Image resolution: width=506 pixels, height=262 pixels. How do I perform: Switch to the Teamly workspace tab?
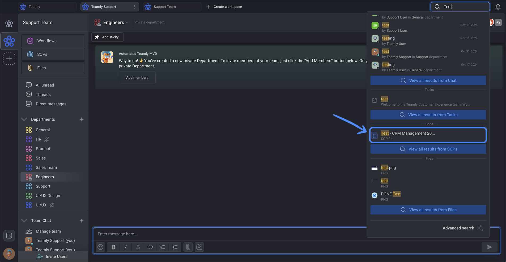[47, 7]
